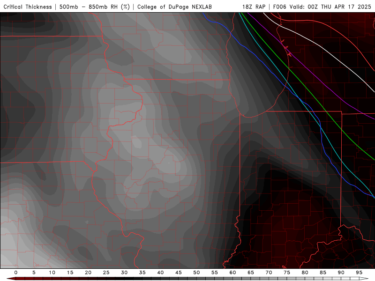
Task: Click the 5 label on the color scale
Action: tap(34, 273)
